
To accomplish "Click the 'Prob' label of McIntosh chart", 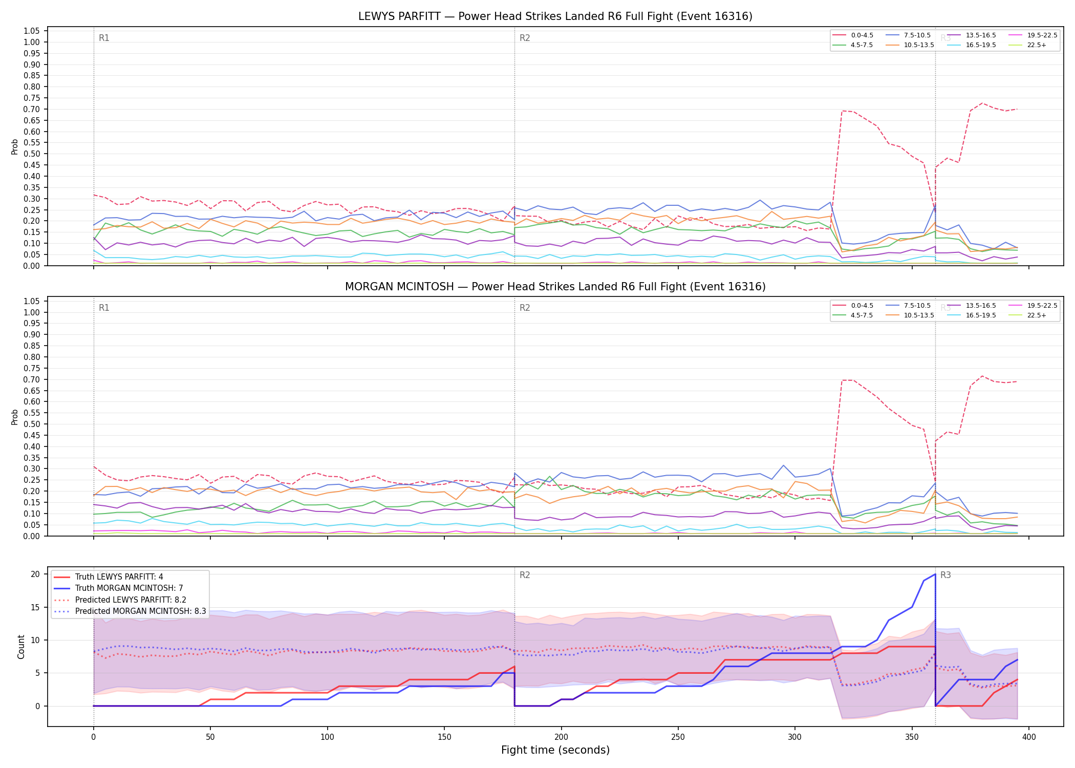I will tap(15, 417).
